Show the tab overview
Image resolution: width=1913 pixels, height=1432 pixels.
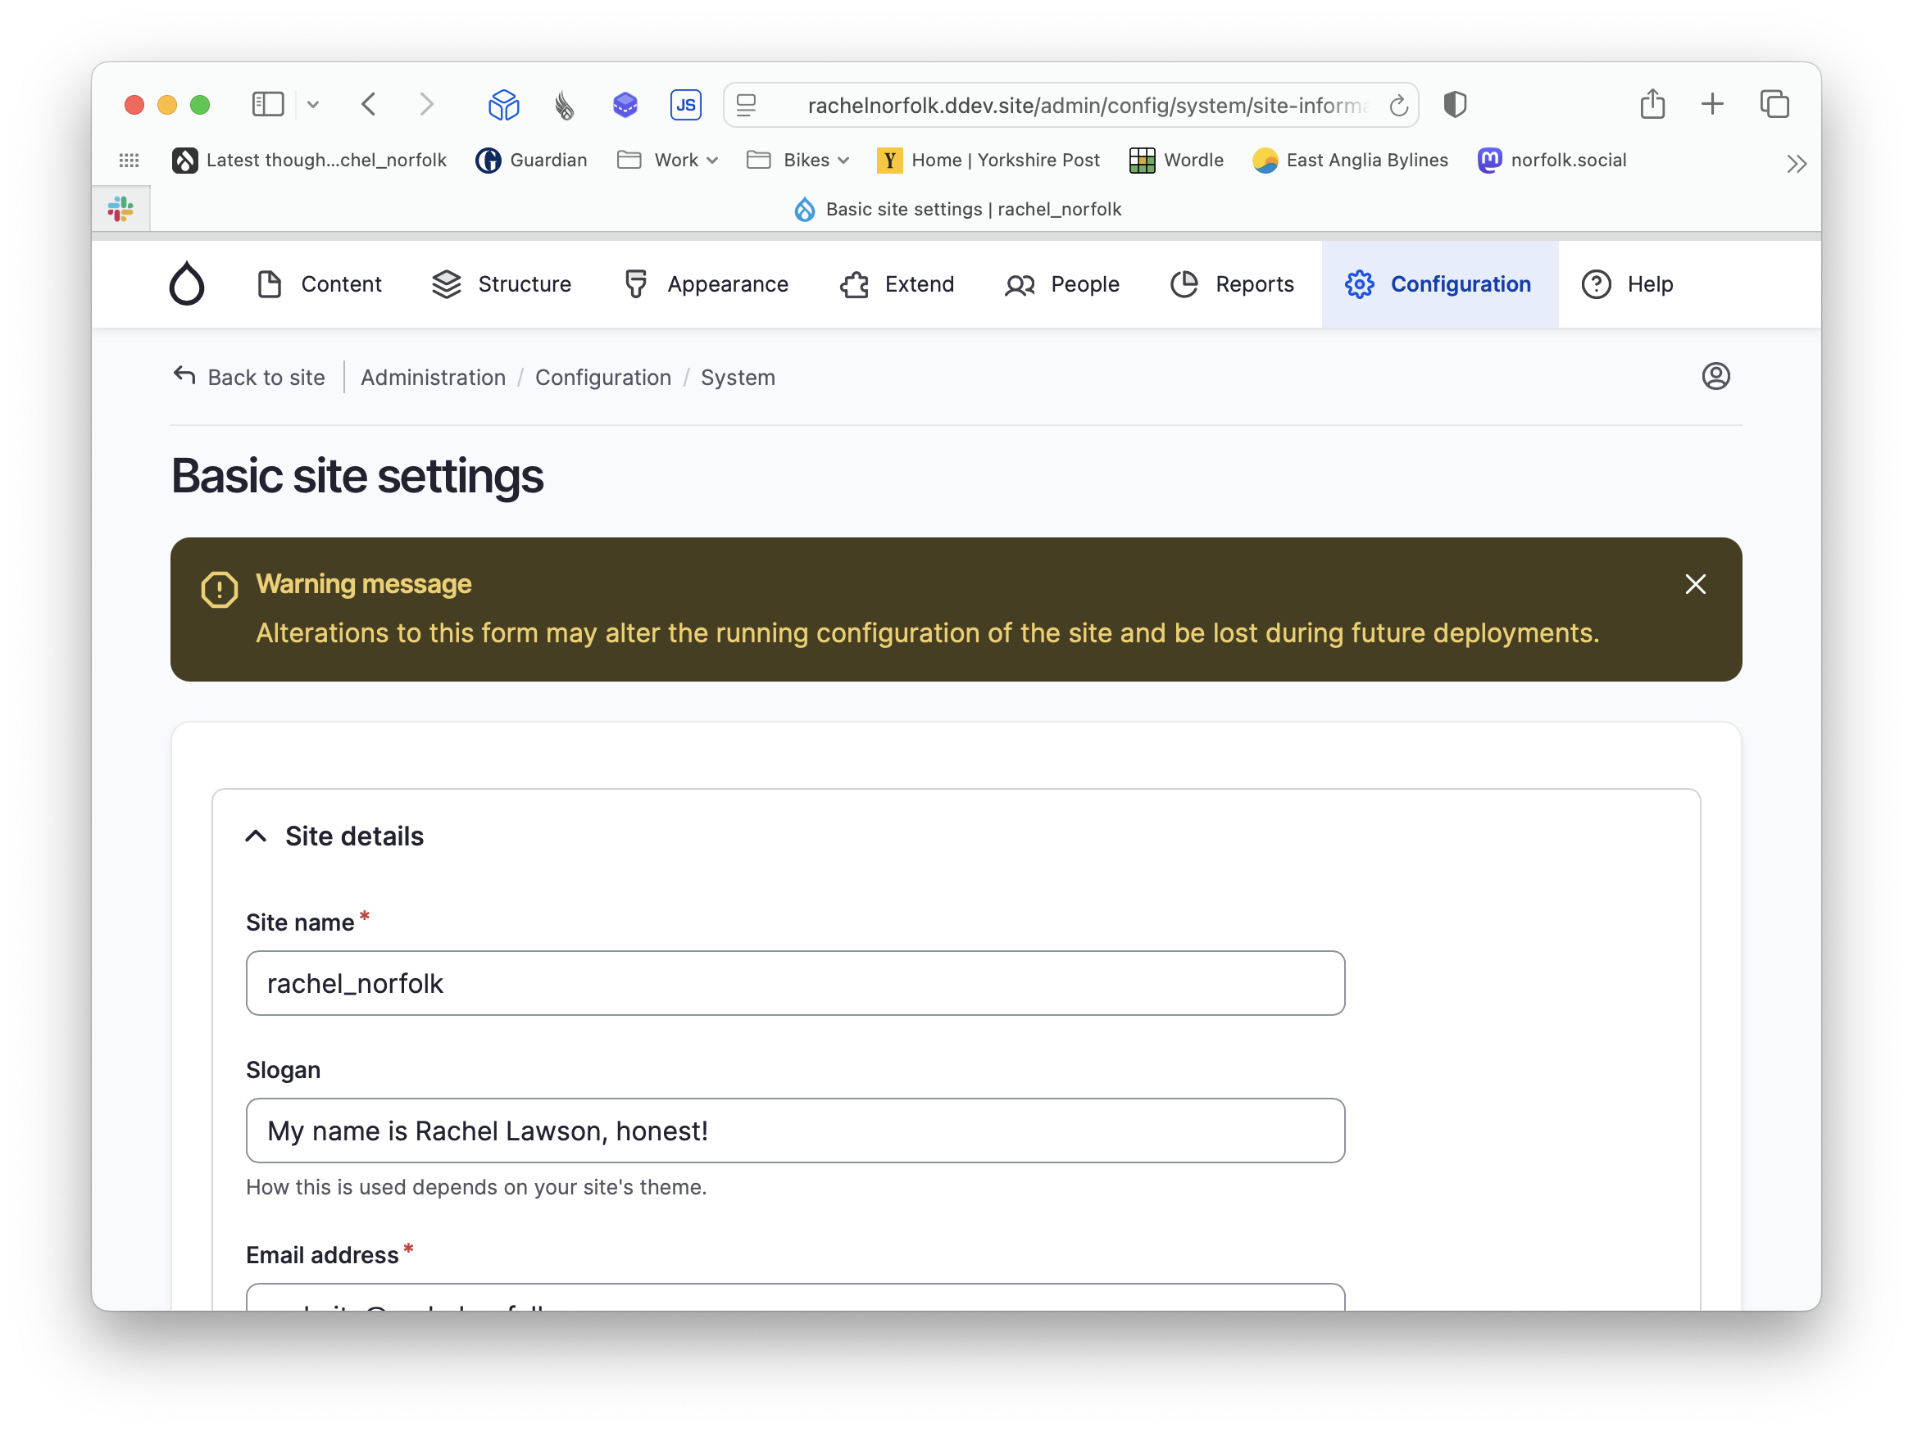click(1774, 105)
